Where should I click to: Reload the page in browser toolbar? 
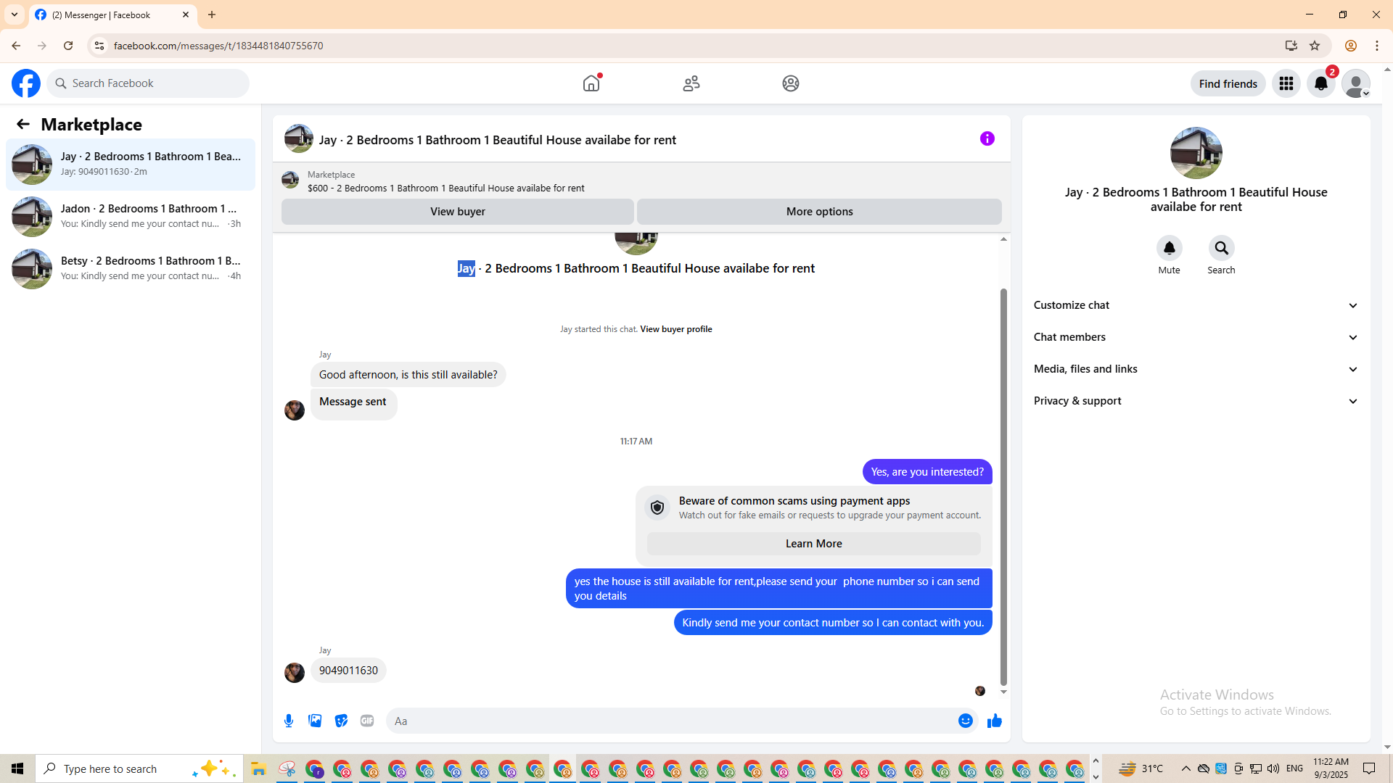pyautogui.click(x=68, y=46)
